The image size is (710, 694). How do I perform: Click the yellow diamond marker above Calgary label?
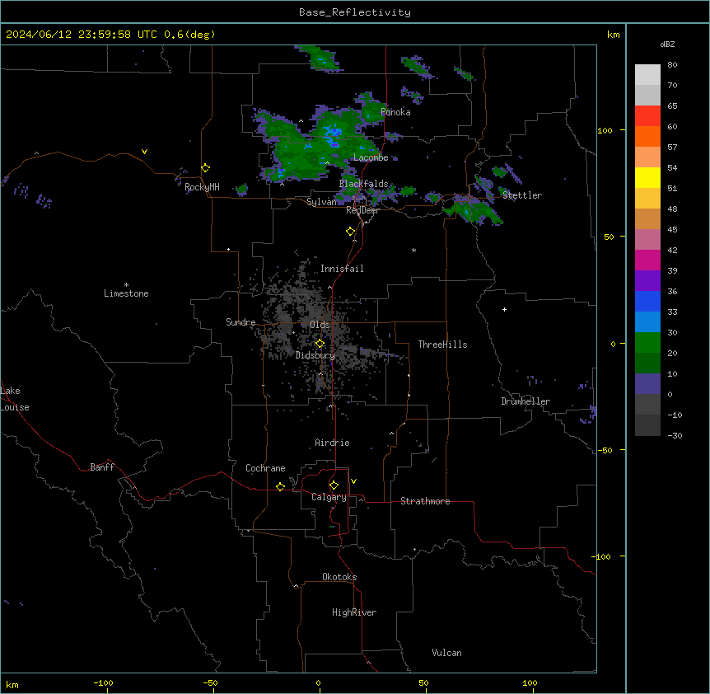click(334, 485)
